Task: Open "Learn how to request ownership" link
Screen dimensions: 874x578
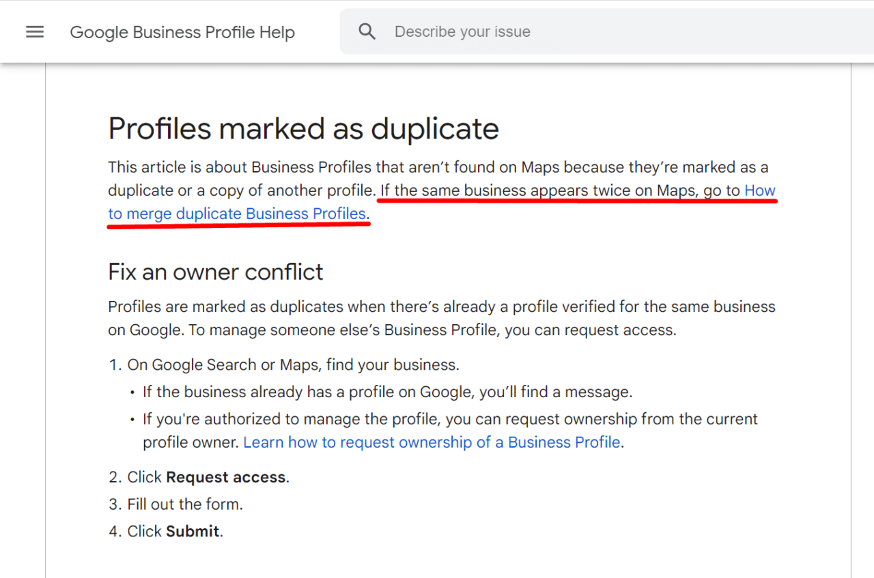Action: click(x=432, y=442)
